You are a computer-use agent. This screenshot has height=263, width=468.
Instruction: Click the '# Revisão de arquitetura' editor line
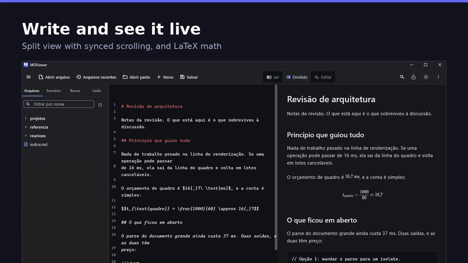pyautogui.click(x=152, y=106)
